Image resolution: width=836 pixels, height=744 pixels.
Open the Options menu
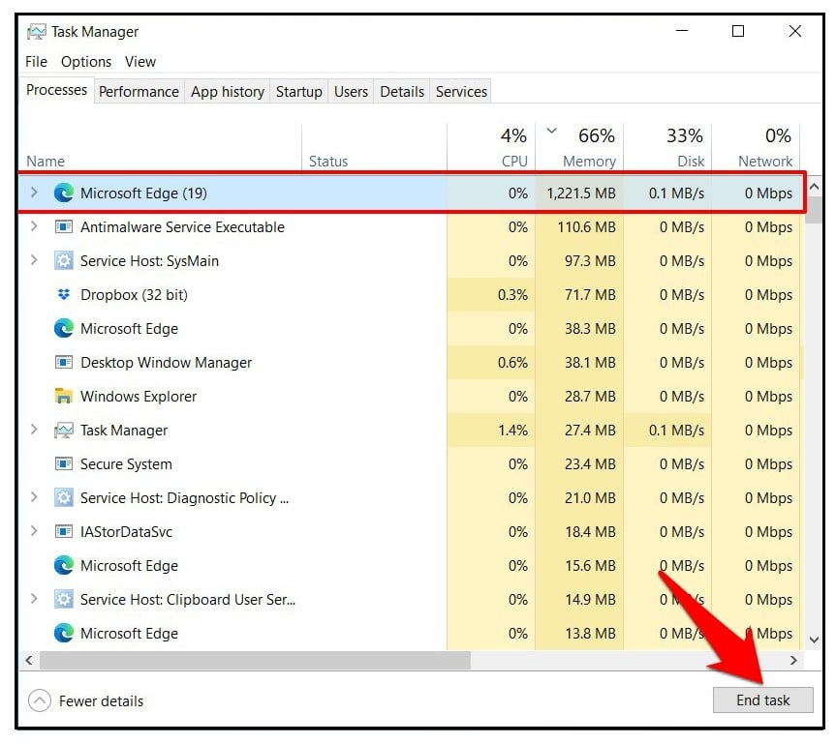tap(86, 62)
